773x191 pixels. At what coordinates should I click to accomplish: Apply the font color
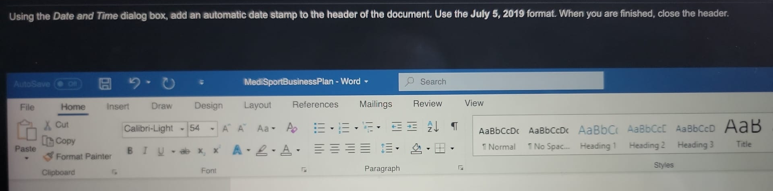click(286, 150)
